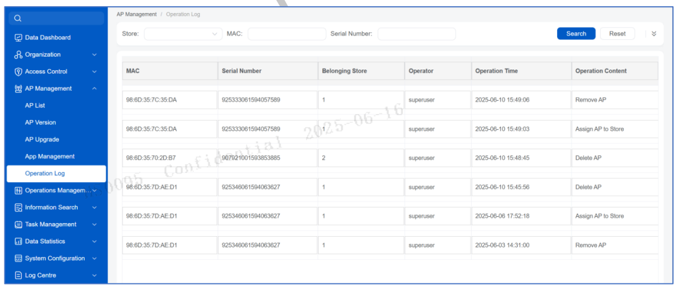Click Belonging Store cell showing 2

[x=361, y=158]
